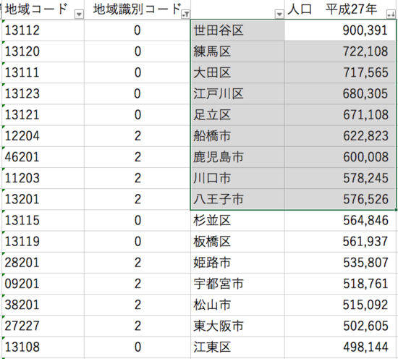Click region code cell 11203
398x359 pixels.
[43, 178]
